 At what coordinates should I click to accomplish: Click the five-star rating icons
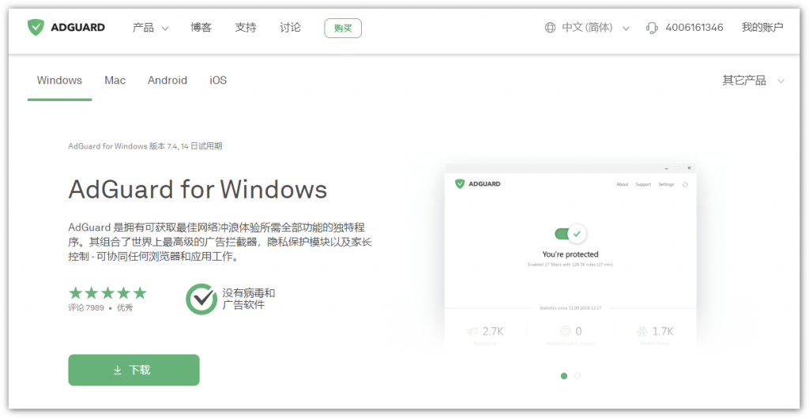[x=107, y=293]
